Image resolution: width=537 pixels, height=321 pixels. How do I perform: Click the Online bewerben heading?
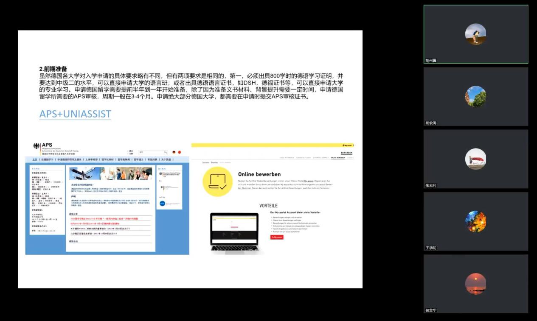click(x=259, y=174)
